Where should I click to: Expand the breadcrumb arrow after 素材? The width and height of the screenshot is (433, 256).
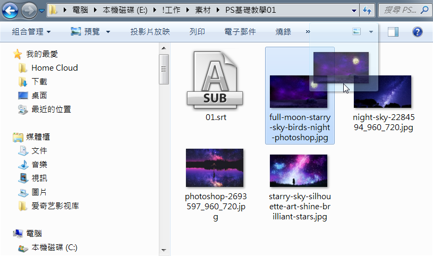coord(218,10)
